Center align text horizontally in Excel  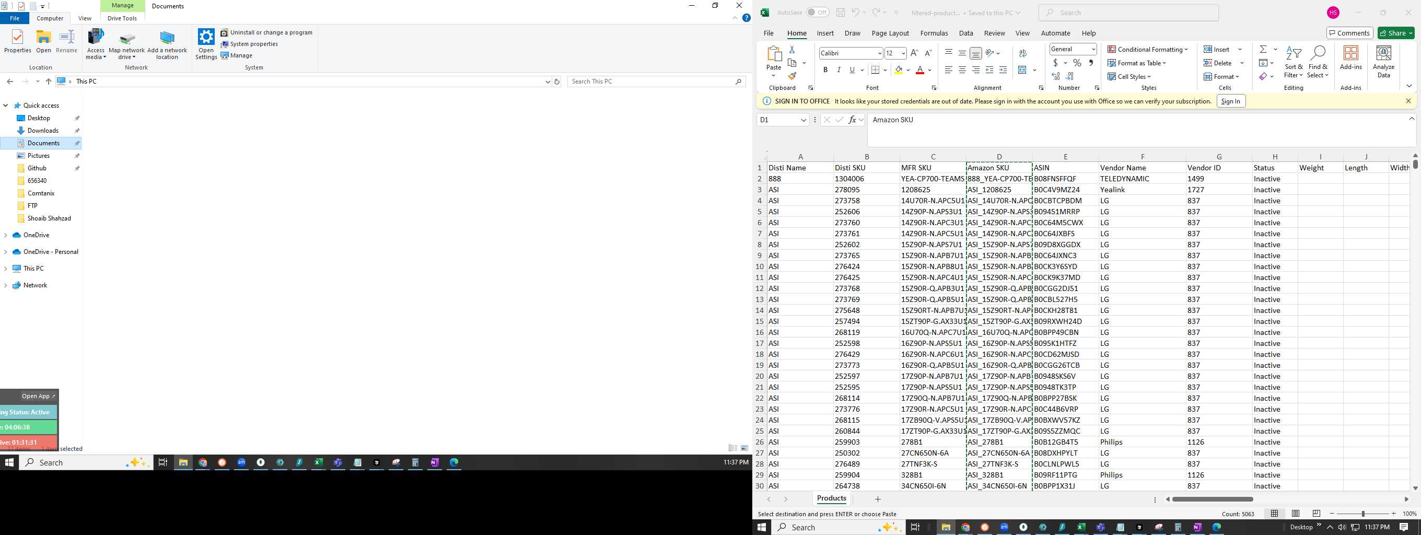tap(962, 70)
